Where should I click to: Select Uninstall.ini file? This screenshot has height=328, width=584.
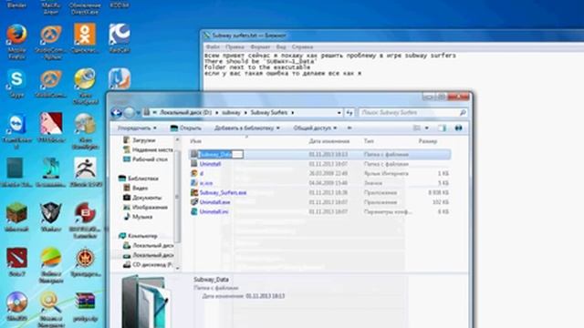tap(214, 211)
